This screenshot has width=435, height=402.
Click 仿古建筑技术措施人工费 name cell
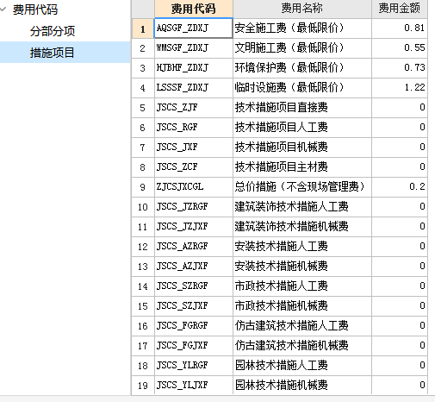click(x=302, y=326)
